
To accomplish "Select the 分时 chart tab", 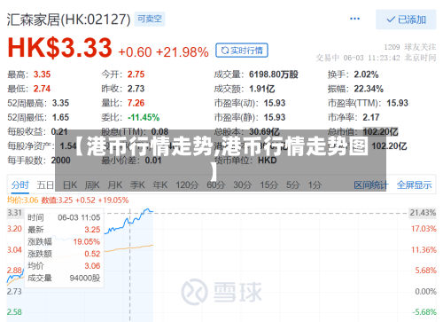I will point(20,185).
